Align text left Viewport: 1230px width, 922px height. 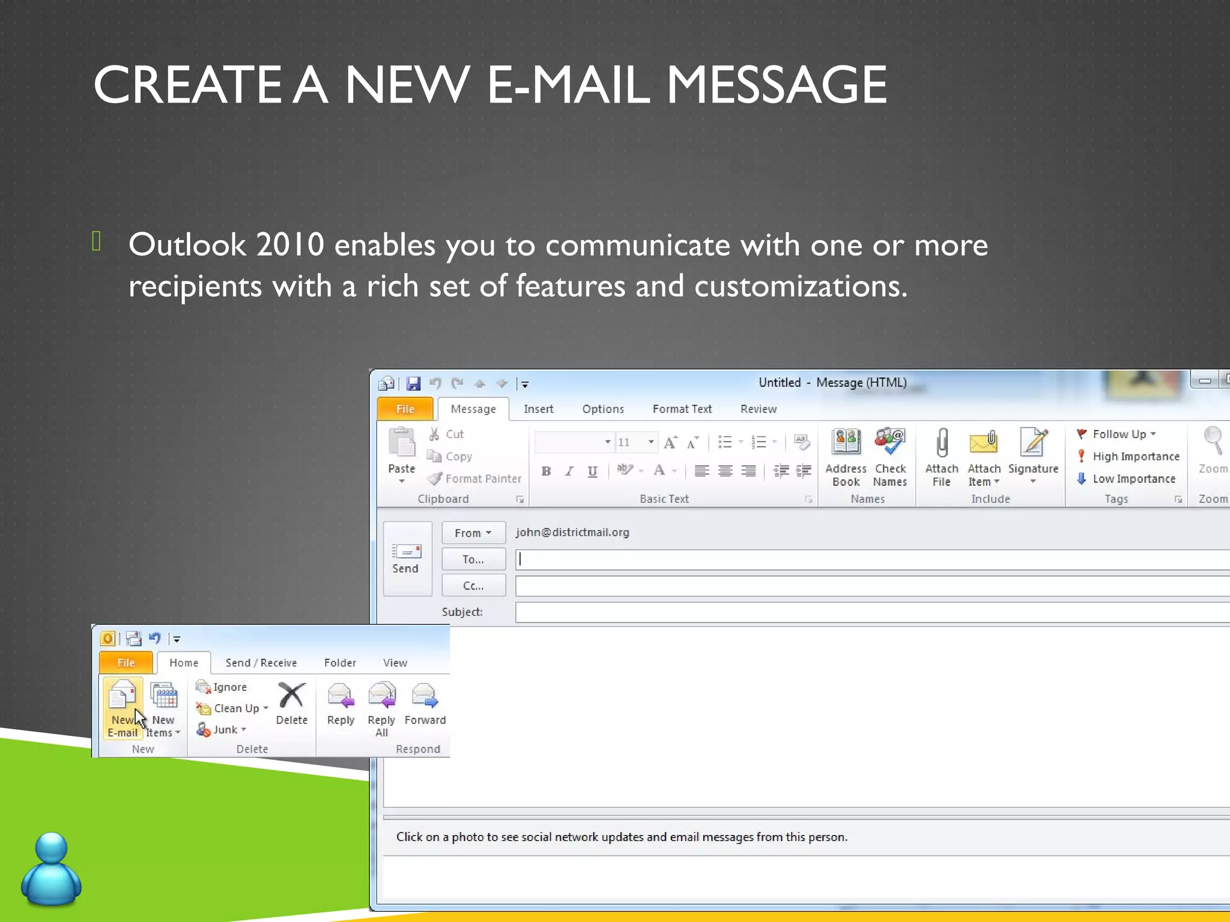click(x=701, y=471)
